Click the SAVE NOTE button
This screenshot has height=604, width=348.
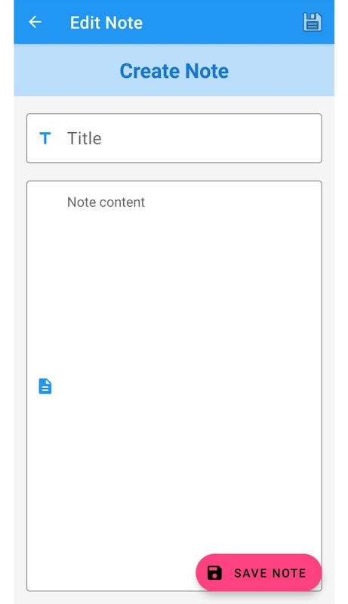(259, 573)
